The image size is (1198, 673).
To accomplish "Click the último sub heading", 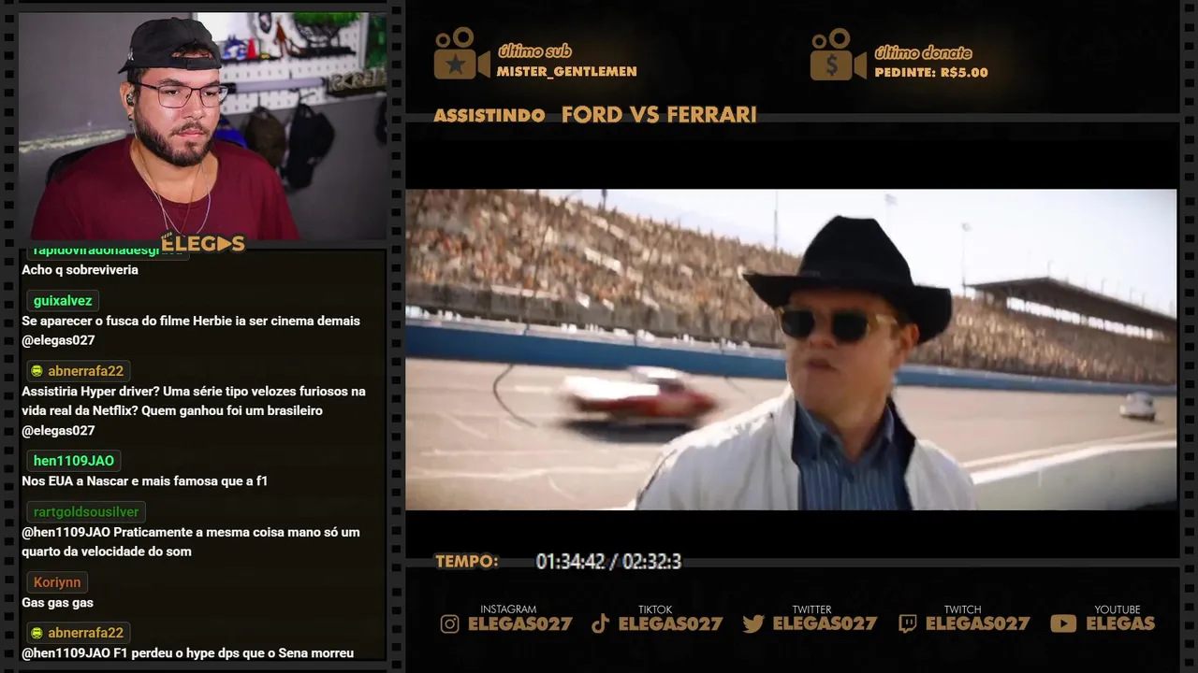I will click(534, 51).
